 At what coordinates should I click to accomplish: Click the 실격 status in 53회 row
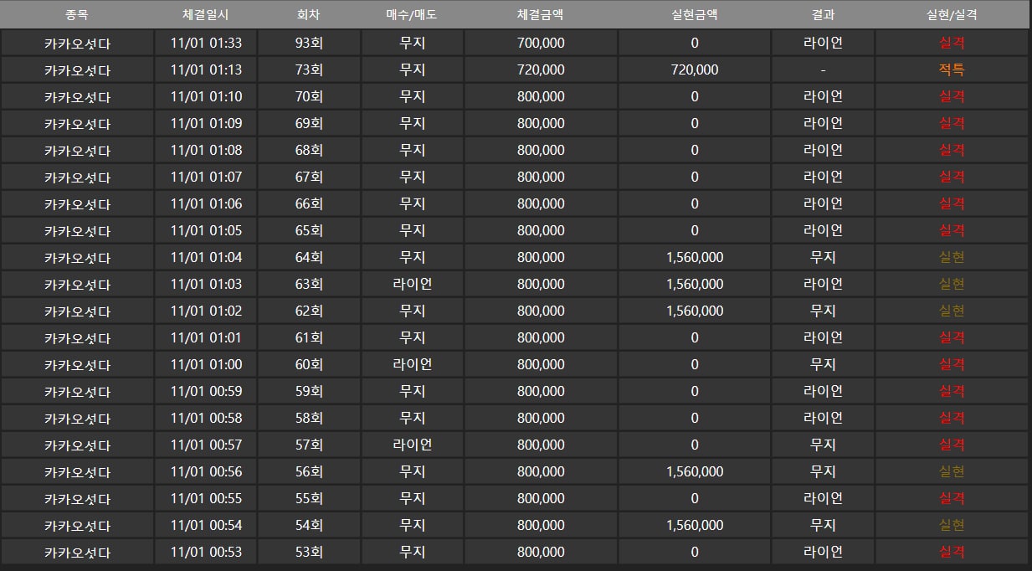tap(952, 553)
